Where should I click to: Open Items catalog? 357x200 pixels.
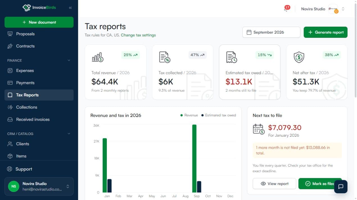(x=39, y=156)
